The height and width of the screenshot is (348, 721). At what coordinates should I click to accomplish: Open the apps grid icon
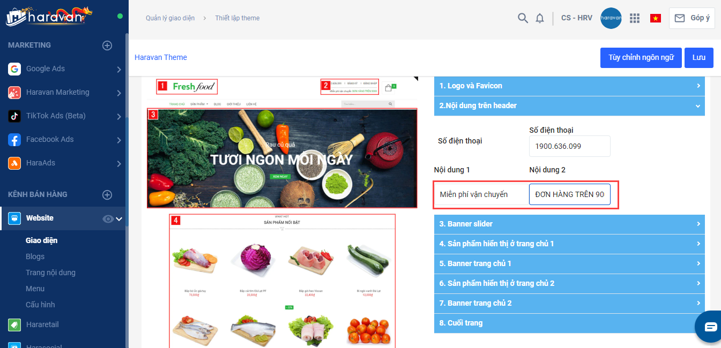tap(635, 18)
